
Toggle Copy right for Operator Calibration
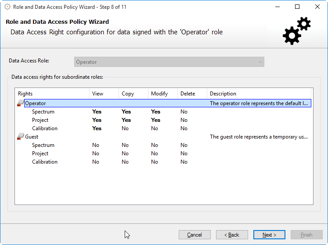[125, 128]
